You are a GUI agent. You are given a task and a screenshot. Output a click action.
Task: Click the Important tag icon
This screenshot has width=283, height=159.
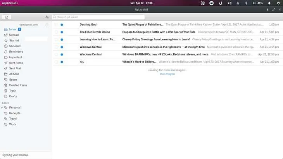tap(6, 57)
